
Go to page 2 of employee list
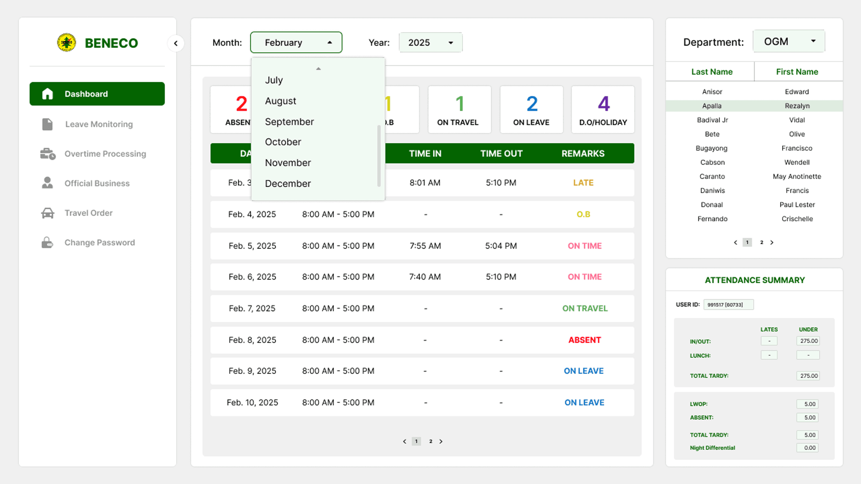[761, 242]
